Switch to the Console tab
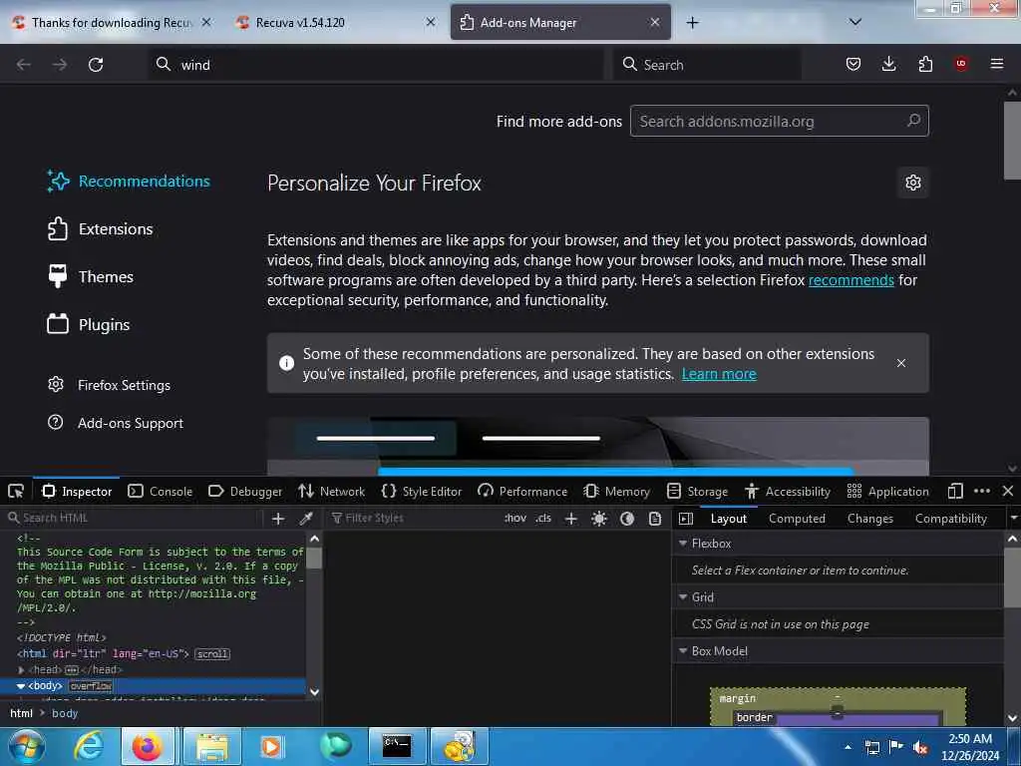Image resolution: width=1021 pixels, height=766 pixels. pos(161,491)
